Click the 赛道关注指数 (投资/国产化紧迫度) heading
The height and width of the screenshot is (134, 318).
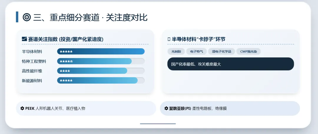coord(66,39)
